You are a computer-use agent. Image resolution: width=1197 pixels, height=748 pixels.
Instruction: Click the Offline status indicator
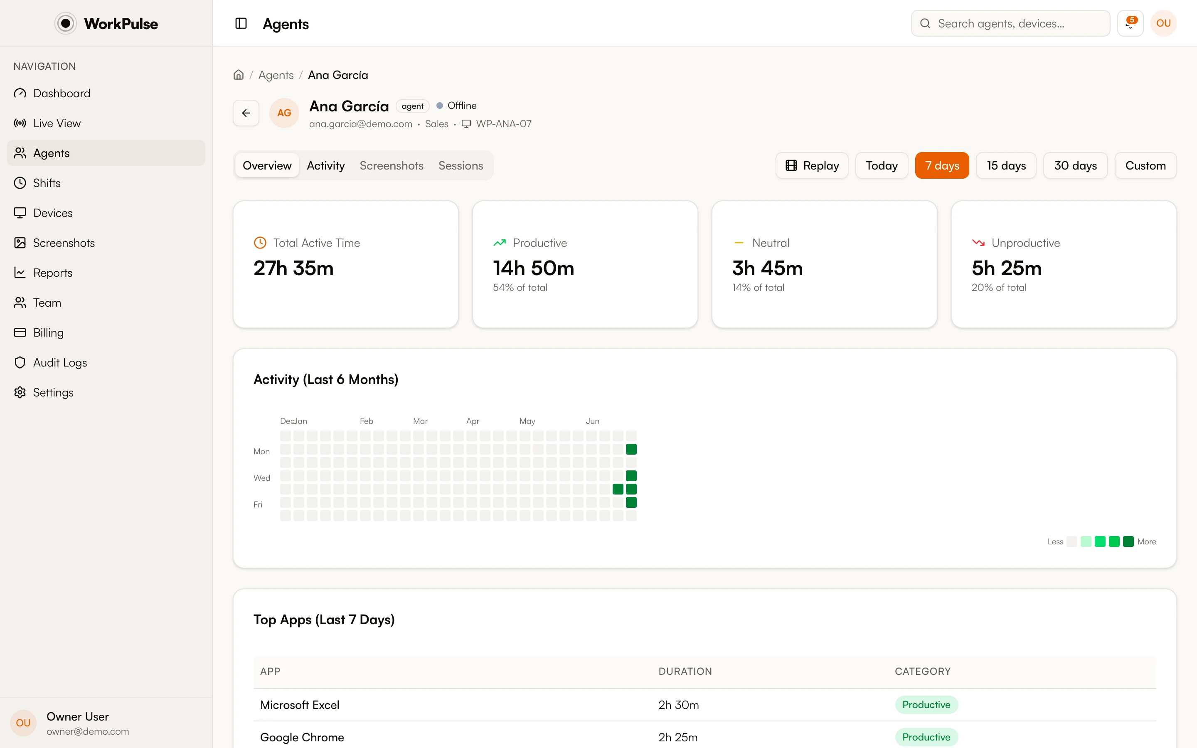456,106
